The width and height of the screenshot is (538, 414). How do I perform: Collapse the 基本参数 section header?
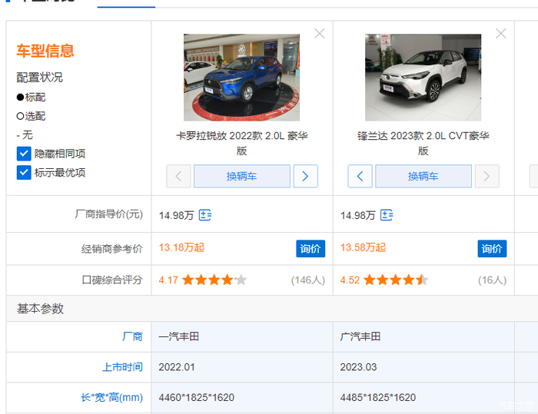[41, 309]
